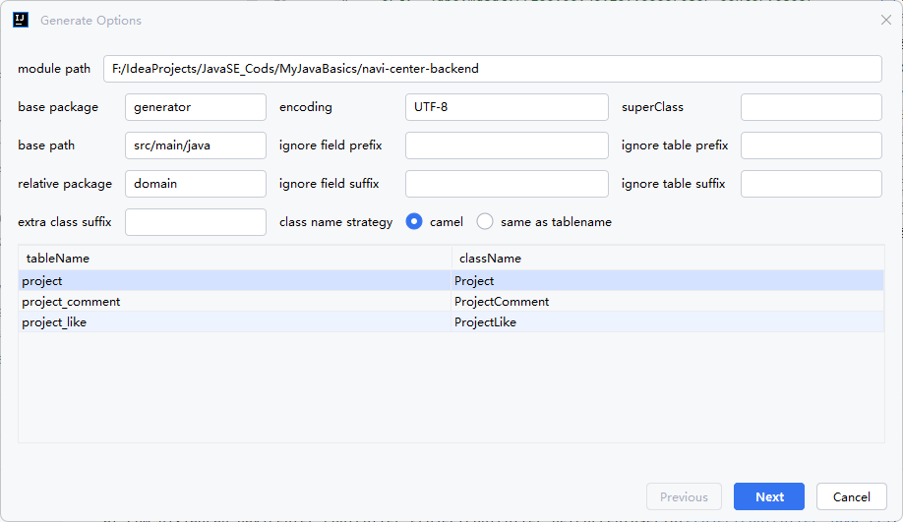Click the IntelliJ IDEA logo icon
Image resolution: width=903 pixels, height=522 pixels.
pyautogui.click(x=20, y=20)
